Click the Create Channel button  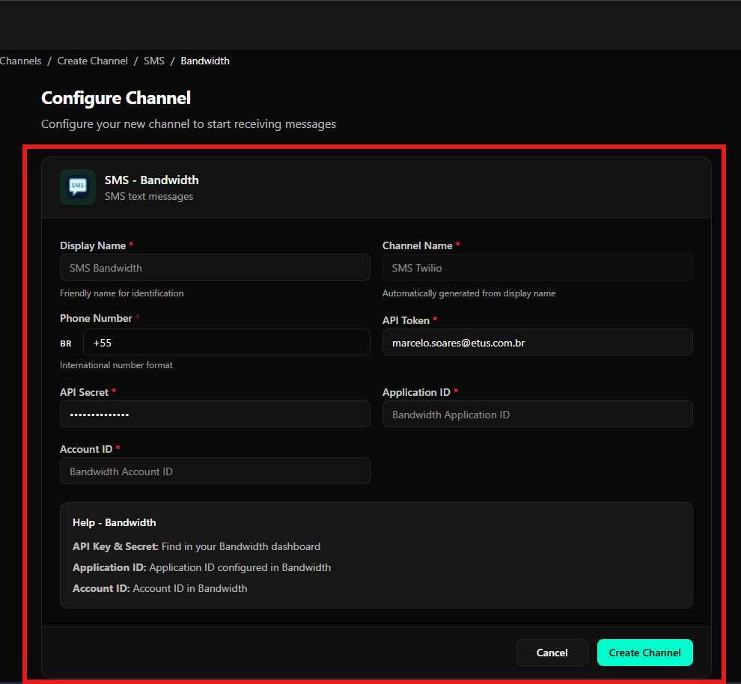[x=644, y=653]
